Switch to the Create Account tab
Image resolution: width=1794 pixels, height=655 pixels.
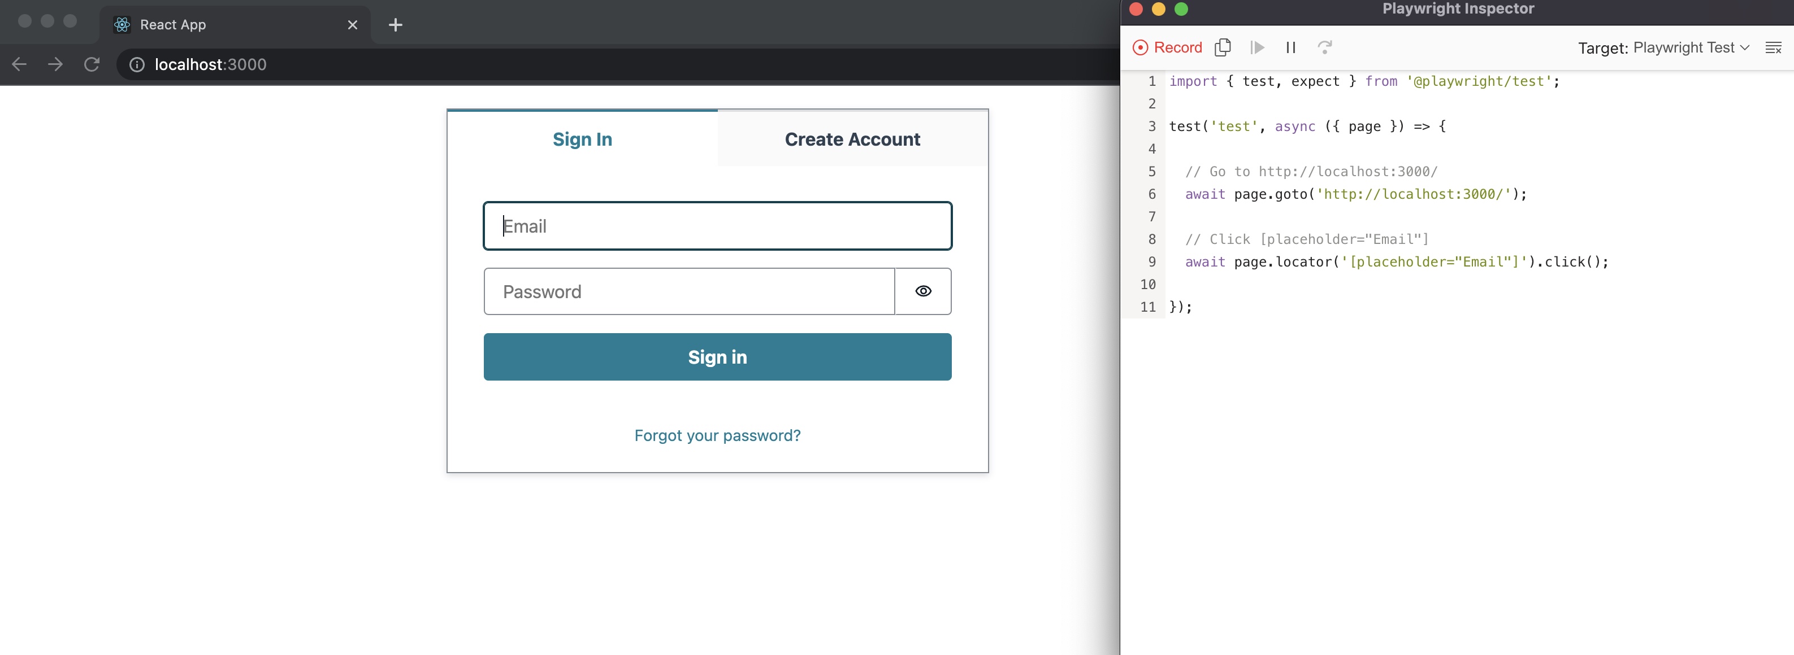(852, 139)
